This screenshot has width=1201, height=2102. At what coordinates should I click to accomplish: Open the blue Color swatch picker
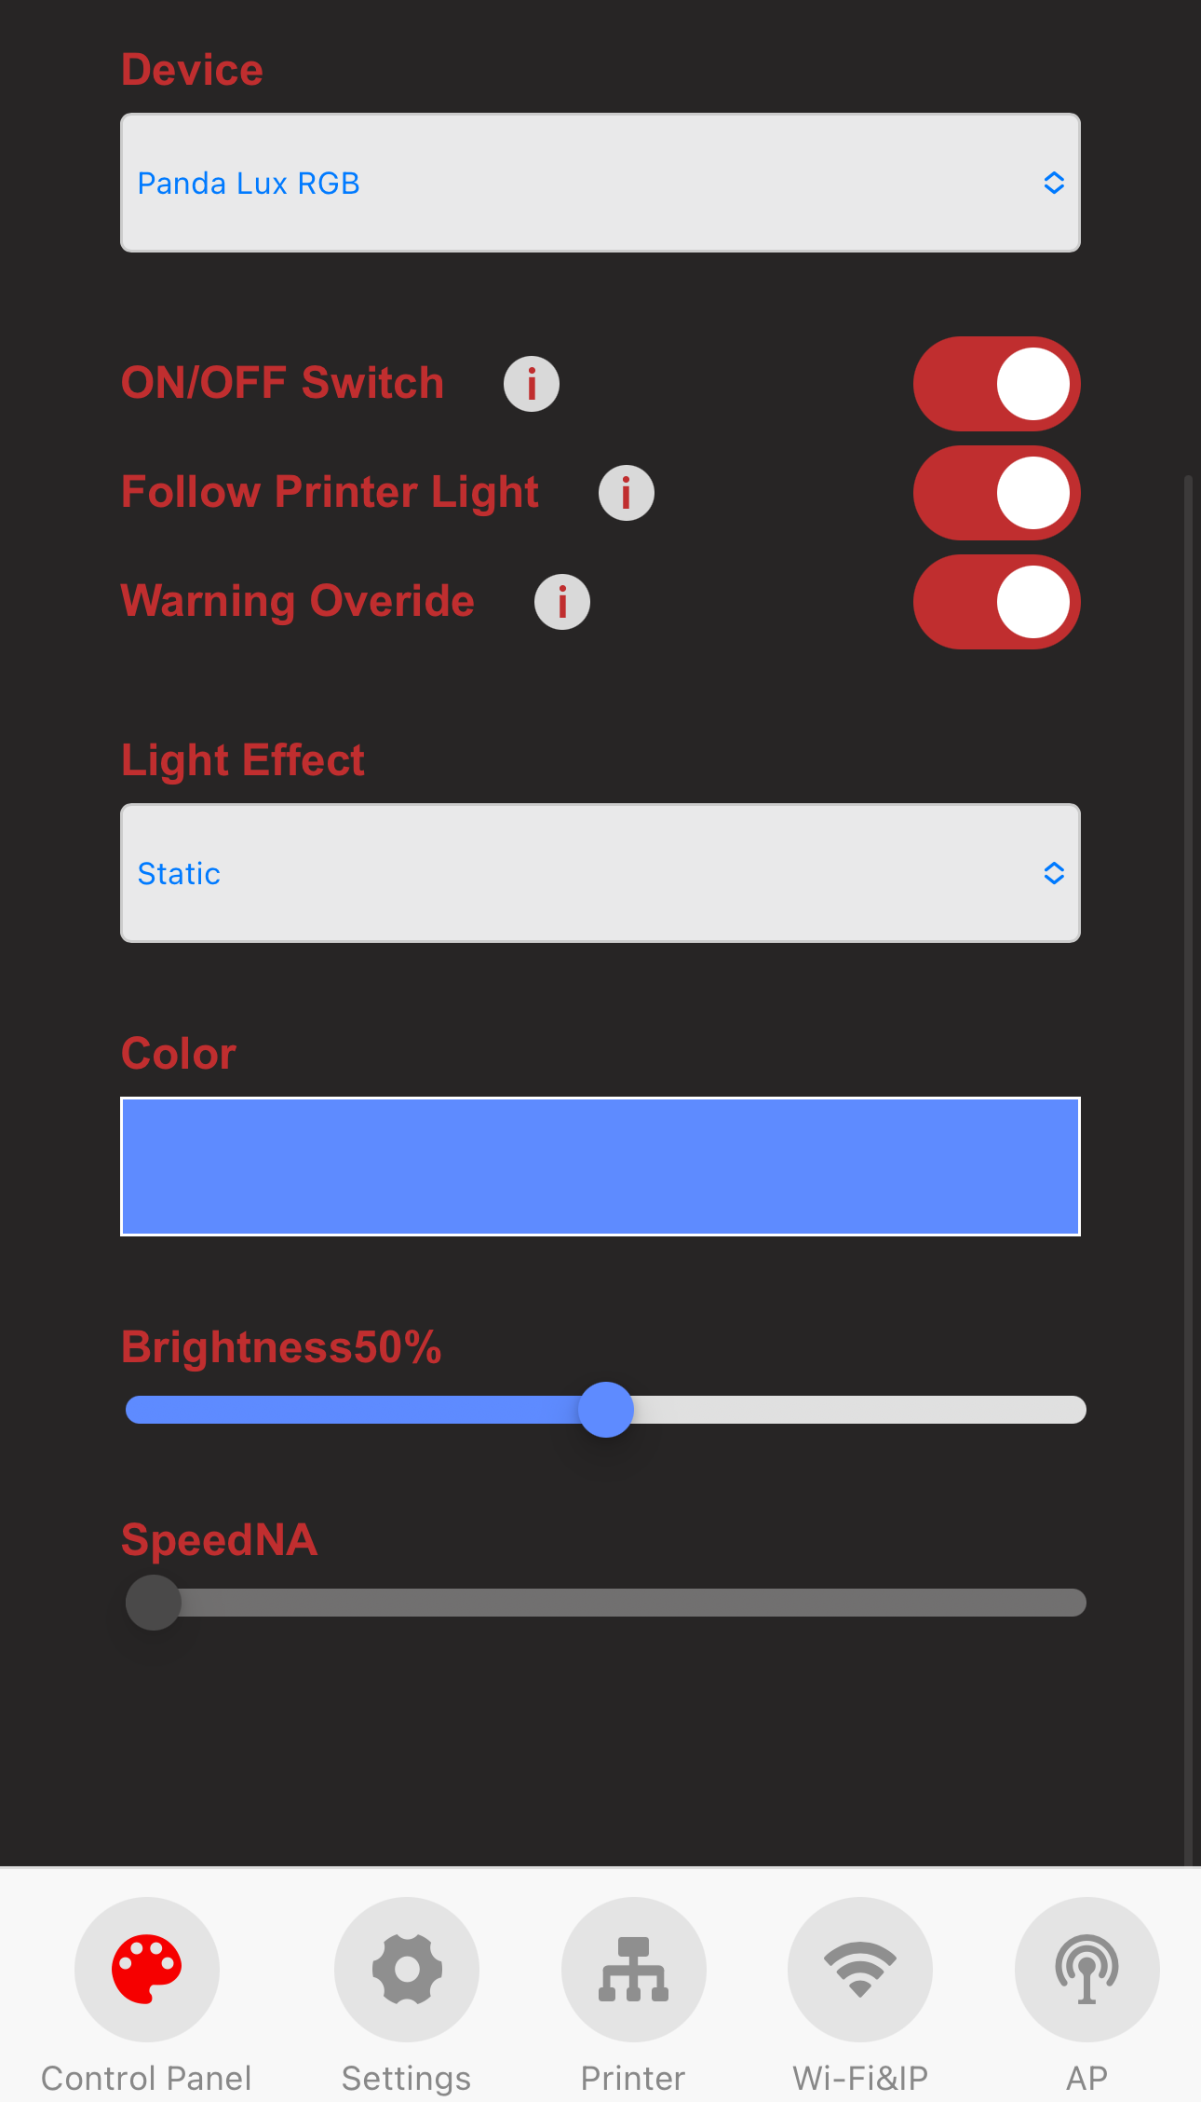pos(600,1167)
